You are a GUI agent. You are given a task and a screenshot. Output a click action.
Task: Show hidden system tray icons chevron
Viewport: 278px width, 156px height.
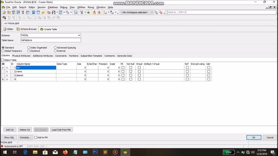pyautogui.click(x=238, y=152)
